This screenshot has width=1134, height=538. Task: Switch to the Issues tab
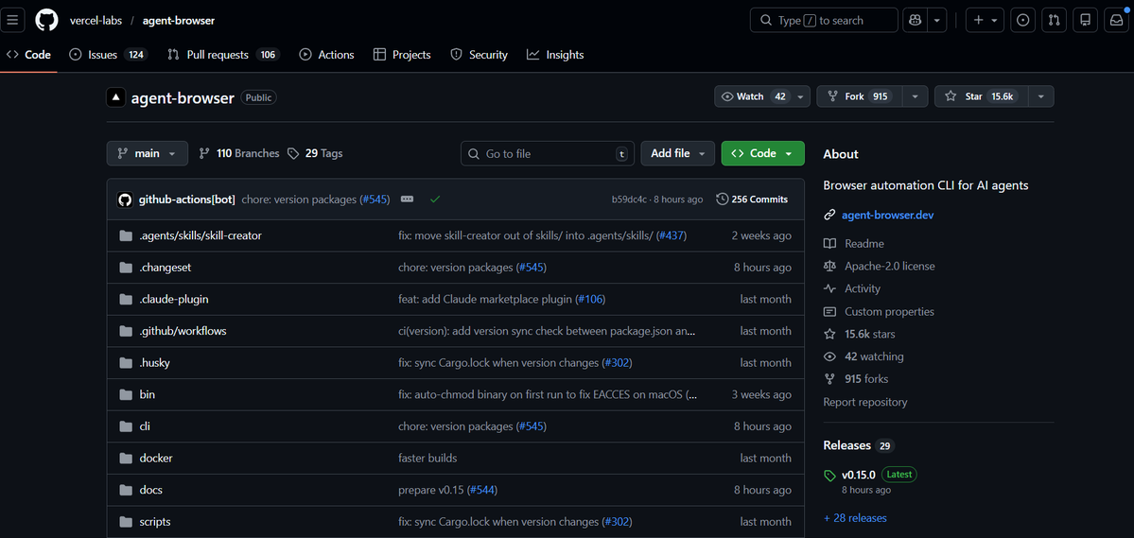click(109, 55)
